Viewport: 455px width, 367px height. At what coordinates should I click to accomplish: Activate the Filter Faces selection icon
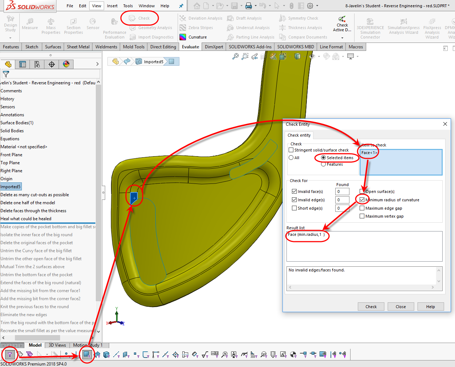(87, 354)
